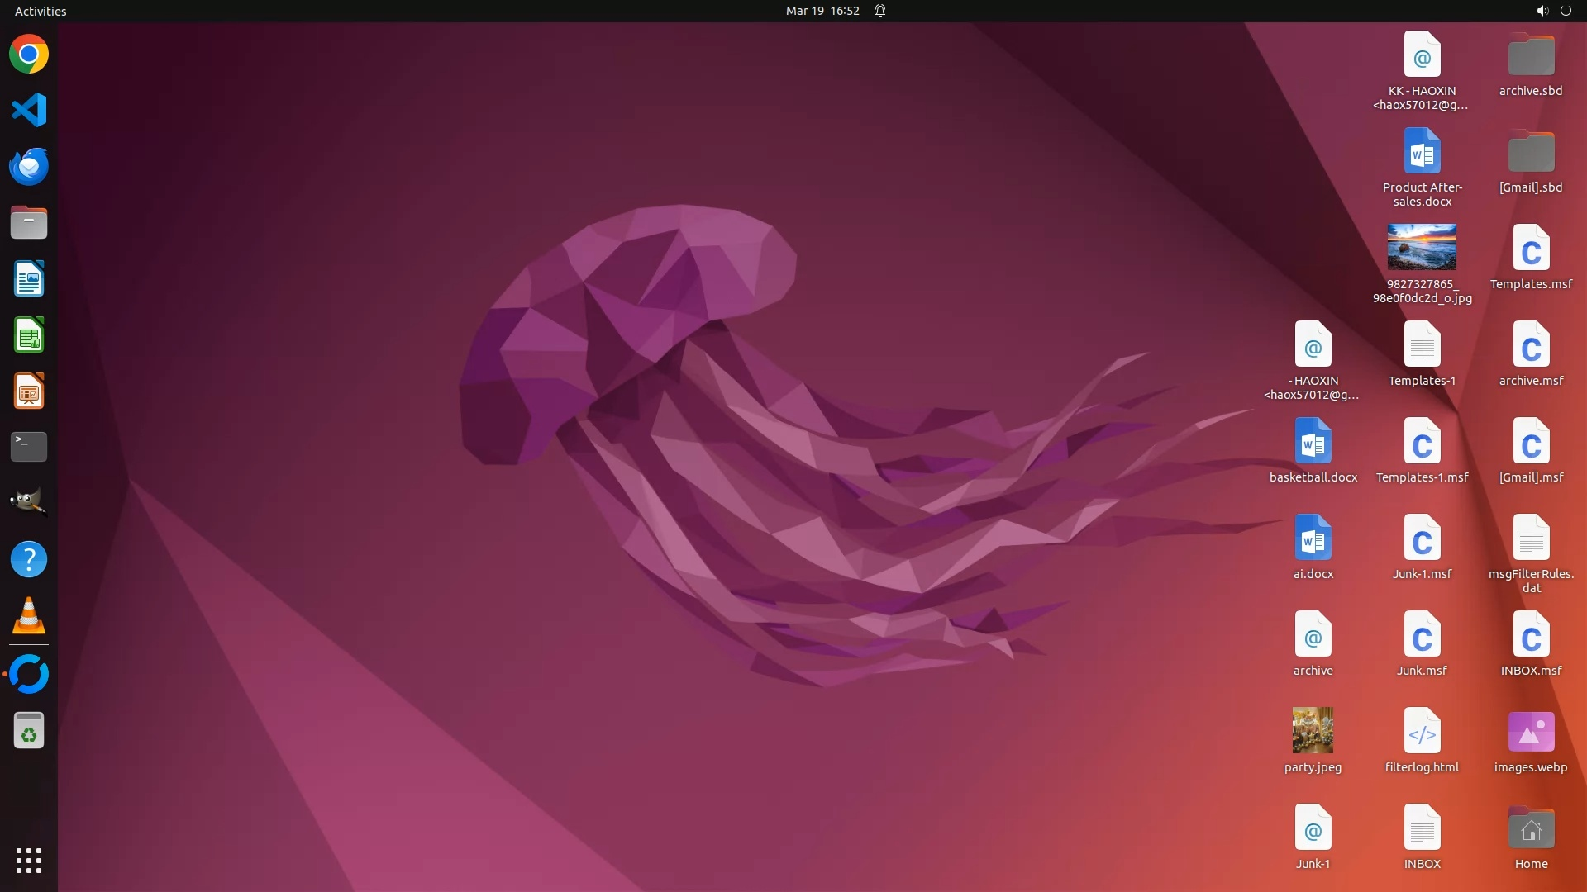
Task: Launch Google Chrome from the dock
Action: click(29, 55)
